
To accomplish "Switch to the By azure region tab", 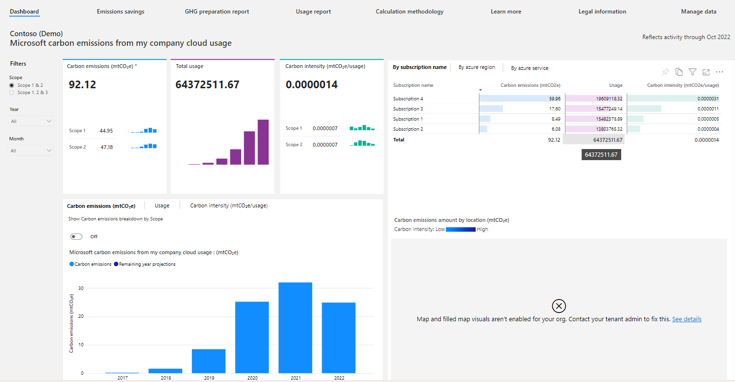I will 476,68.
